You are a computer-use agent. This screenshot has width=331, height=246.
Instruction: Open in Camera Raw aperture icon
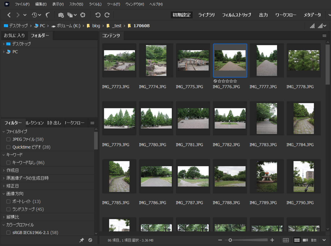pyautogui.click(x=83, y=15)
